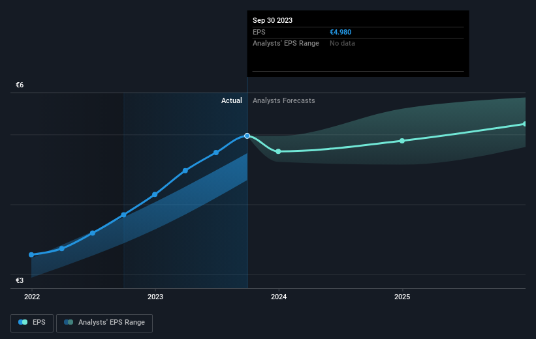
Task: Click the third EPS point, mid-2022
Action: point(93,233)
